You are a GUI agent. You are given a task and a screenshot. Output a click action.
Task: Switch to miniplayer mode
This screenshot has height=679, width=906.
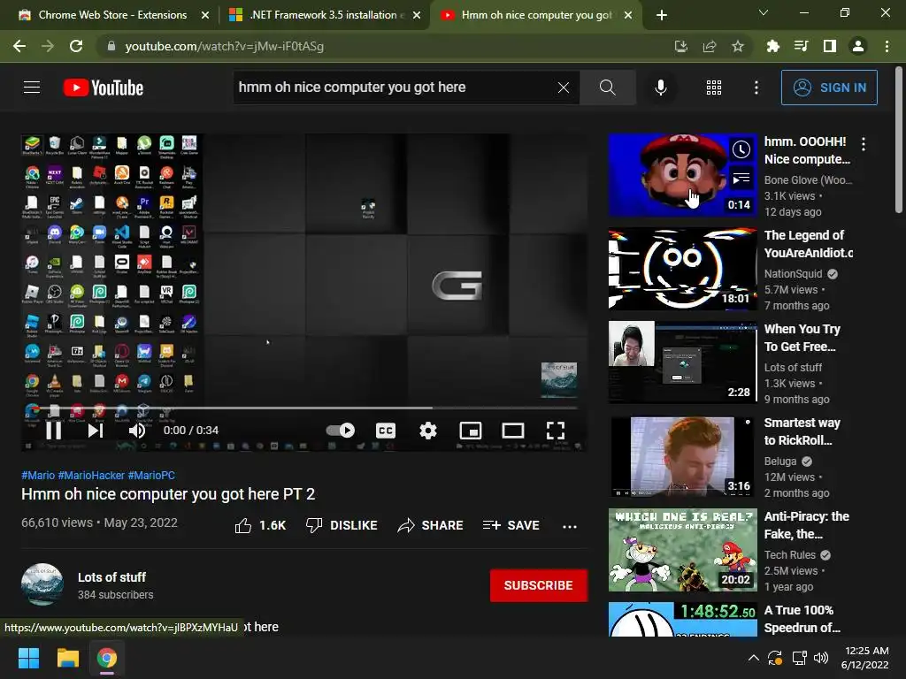point(471,431)
